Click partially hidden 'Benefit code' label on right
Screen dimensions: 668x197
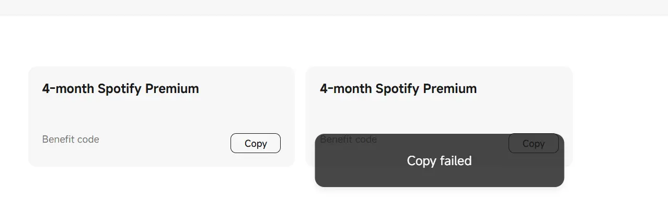click(348, 139)
